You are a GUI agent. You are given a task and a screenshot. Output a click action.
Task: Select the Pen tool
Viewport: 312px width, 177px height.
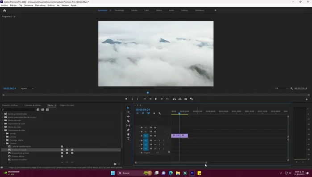point(128,130)
